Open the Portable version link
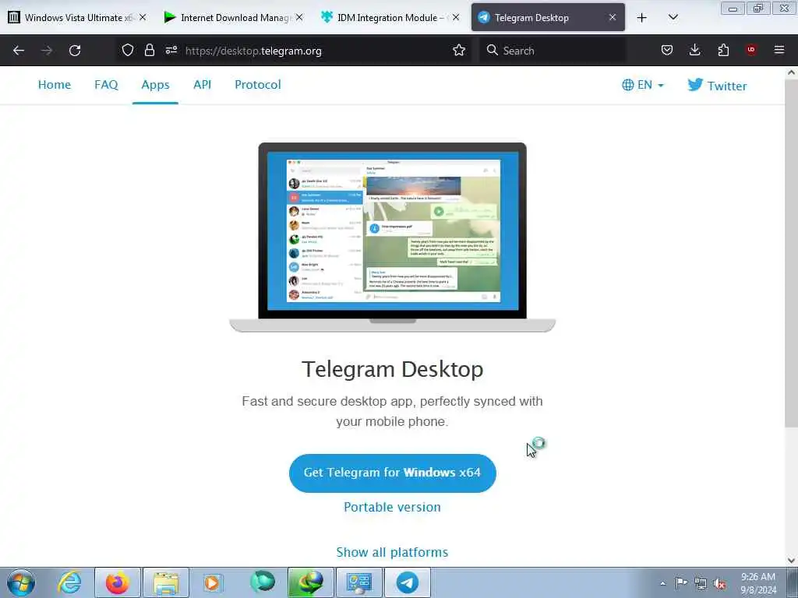This screenshot has width=798, height=598. tap(393, 507)
